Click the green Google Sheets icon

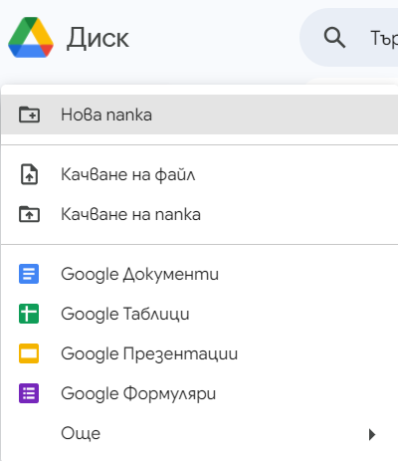tap(29, 314)
